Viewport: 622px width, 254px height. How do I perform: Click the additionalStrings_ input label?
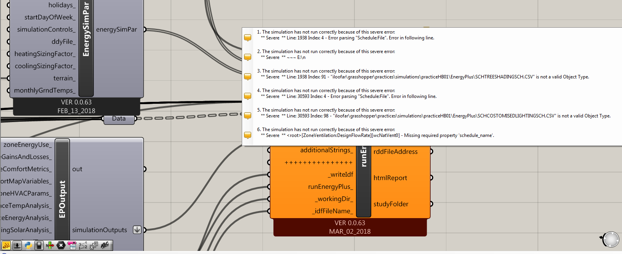coord(327,150)
